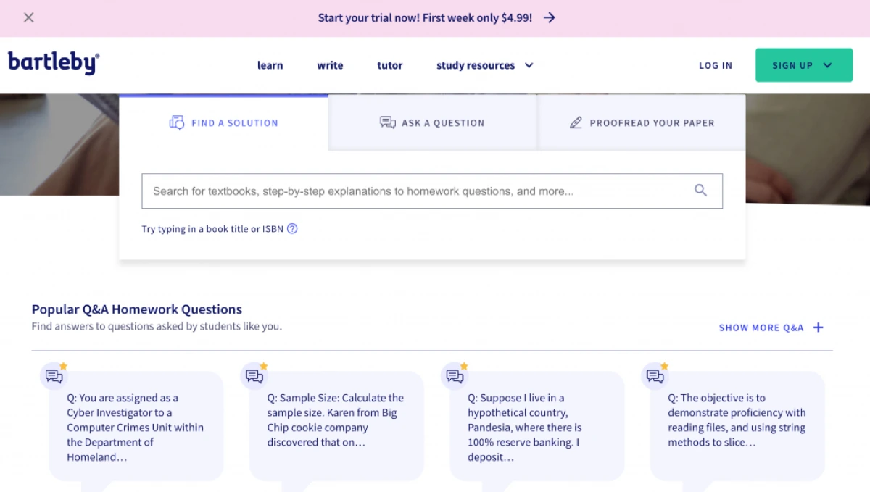Click chat icon on Cyber Investigator question
Viewport: 870px width, 492px height.
pos(54,376)
